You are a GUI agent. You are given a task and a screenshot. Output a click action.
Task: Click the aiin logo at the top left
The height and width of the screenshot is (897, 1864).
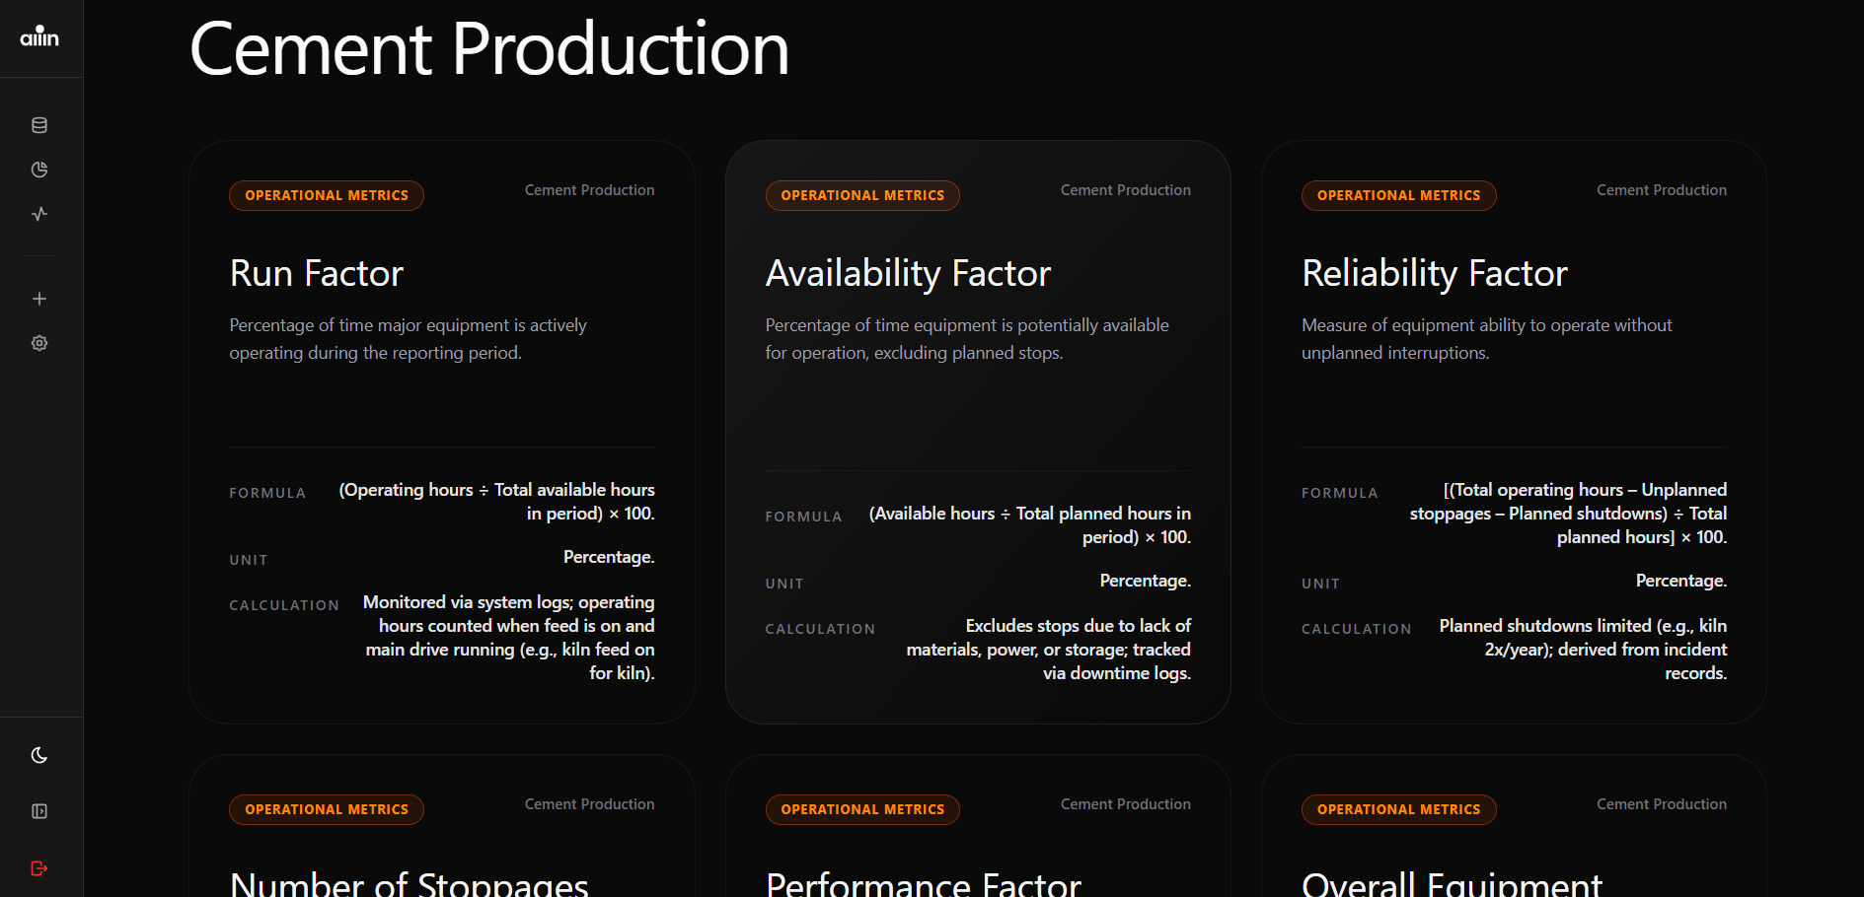[39, 37]
